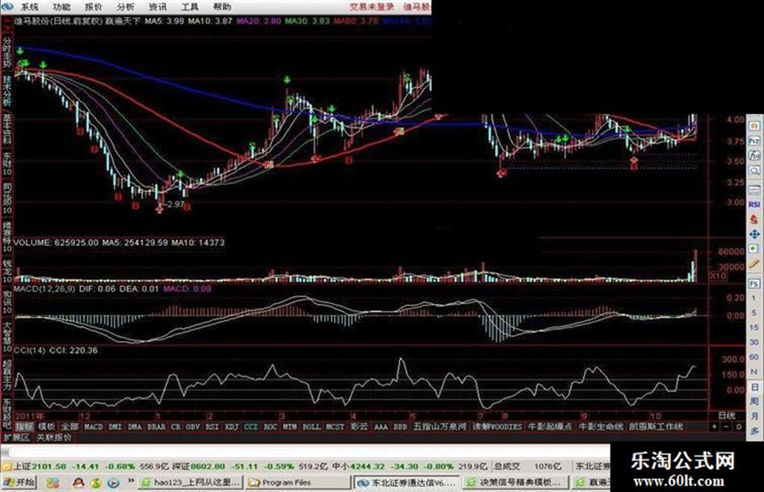Choose the MACD indicator tab

coord(94,427)
